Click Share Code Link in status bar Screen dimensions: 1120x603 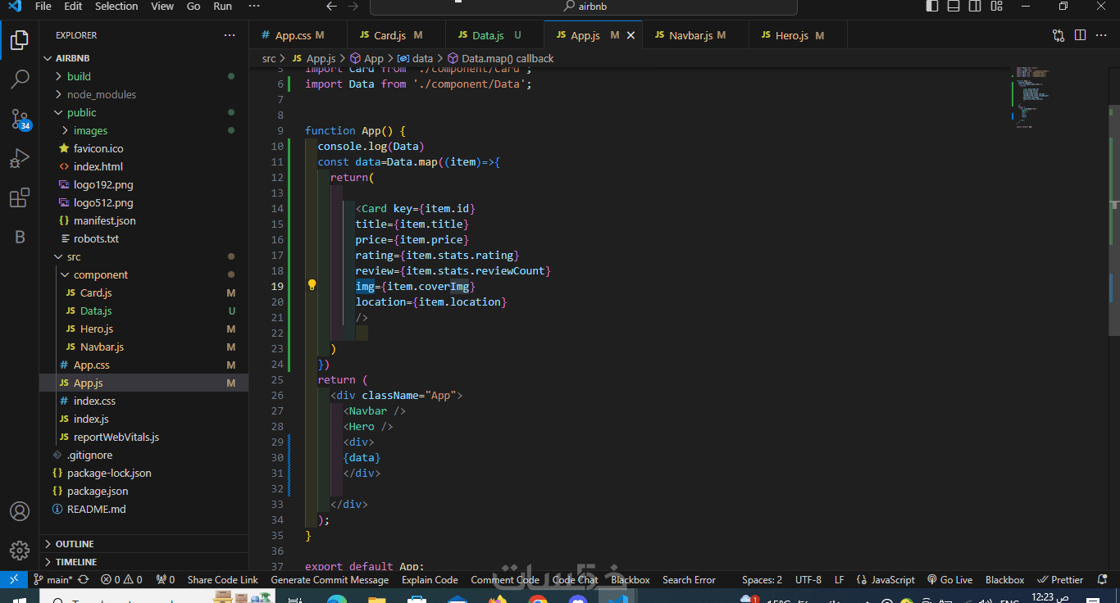pyautogui.click(x=222, y=579)
